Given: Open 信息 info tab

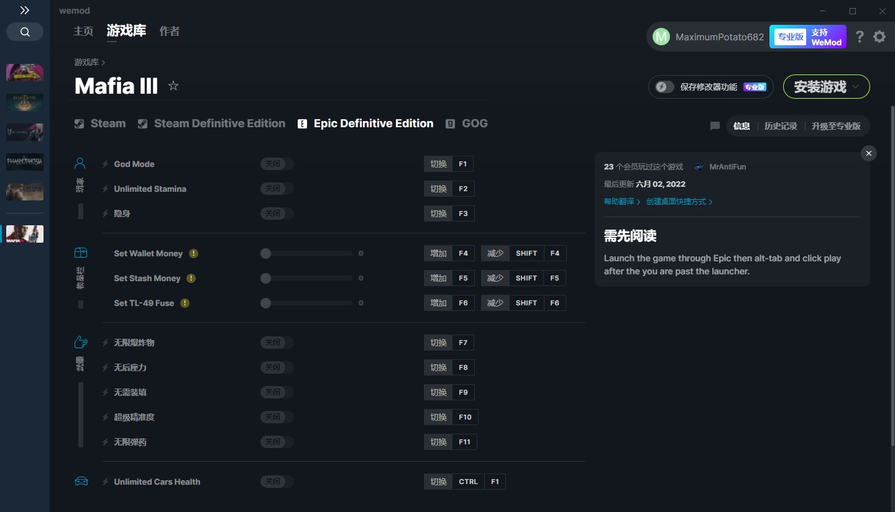Looking at the screenshot, I should (741, 126).
